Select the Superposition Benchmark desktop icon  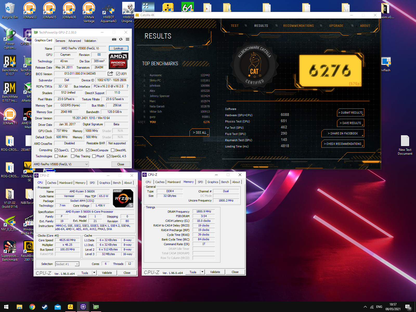click(x=10, y=251)
